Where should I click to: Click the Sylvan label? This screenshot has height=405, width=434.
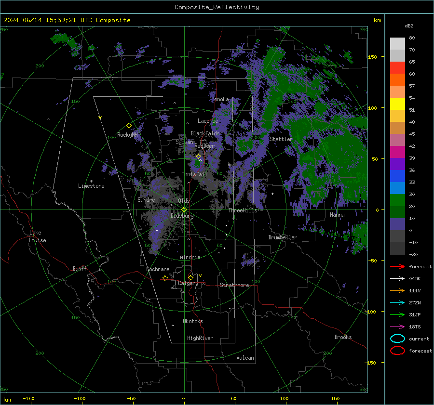[x=184, y=142]
